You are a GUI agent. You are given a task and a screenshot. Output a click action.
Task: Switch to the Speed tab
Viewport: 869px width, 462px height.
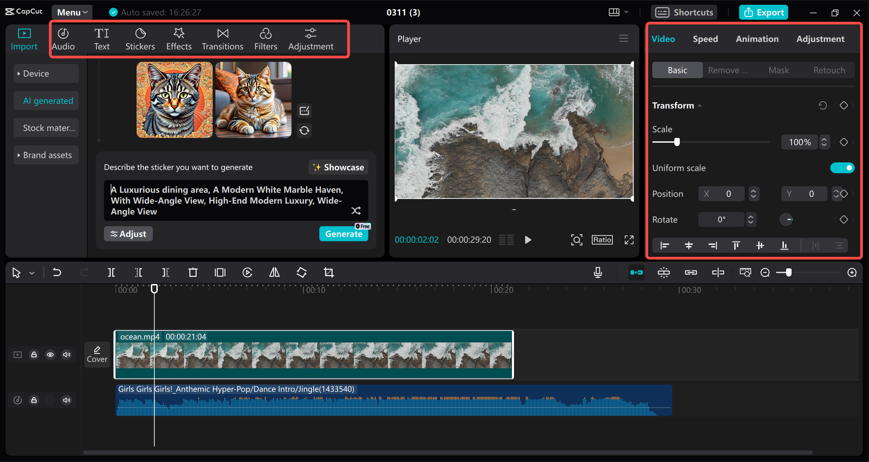(705, 39)
